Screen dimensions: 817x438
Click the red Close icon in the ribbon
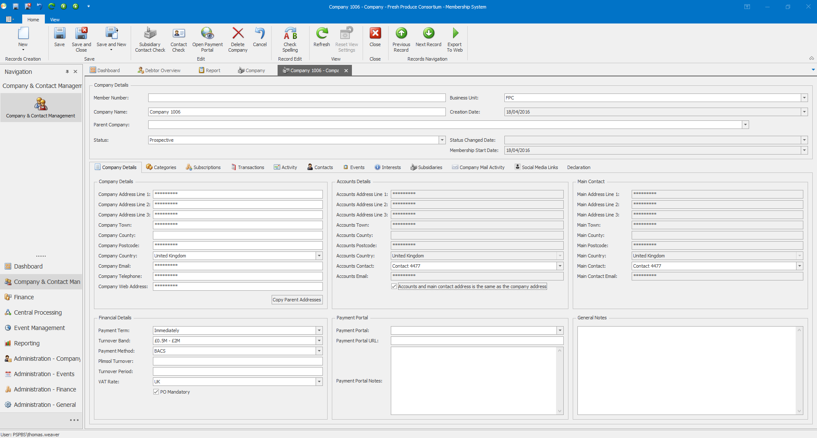[375, 33]
